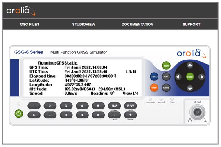Click keypad button 5
Image resolution: width=221 pixels, height=147 pixels.
click(x=98, y=106)
